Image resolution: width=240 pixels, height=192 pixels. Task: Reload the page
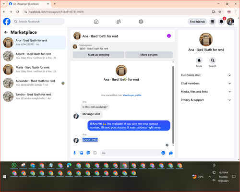18,12
